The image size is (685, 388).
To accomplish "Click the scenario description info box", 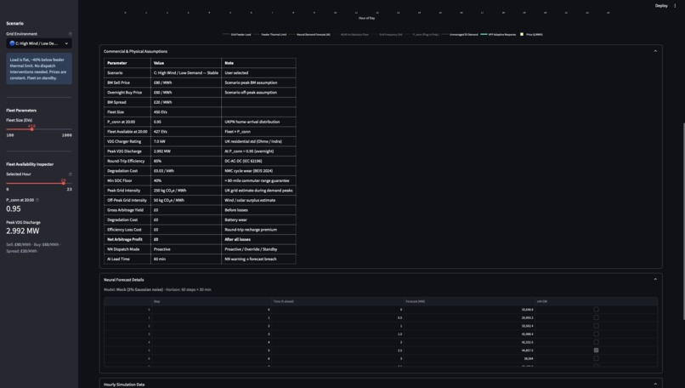I will tap(39, 69).
